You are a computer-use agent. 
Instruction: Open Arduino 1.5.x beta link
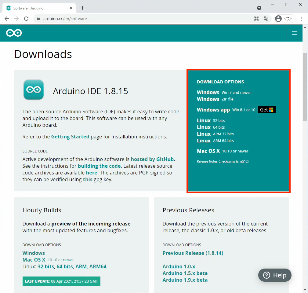tap(185, 273)
